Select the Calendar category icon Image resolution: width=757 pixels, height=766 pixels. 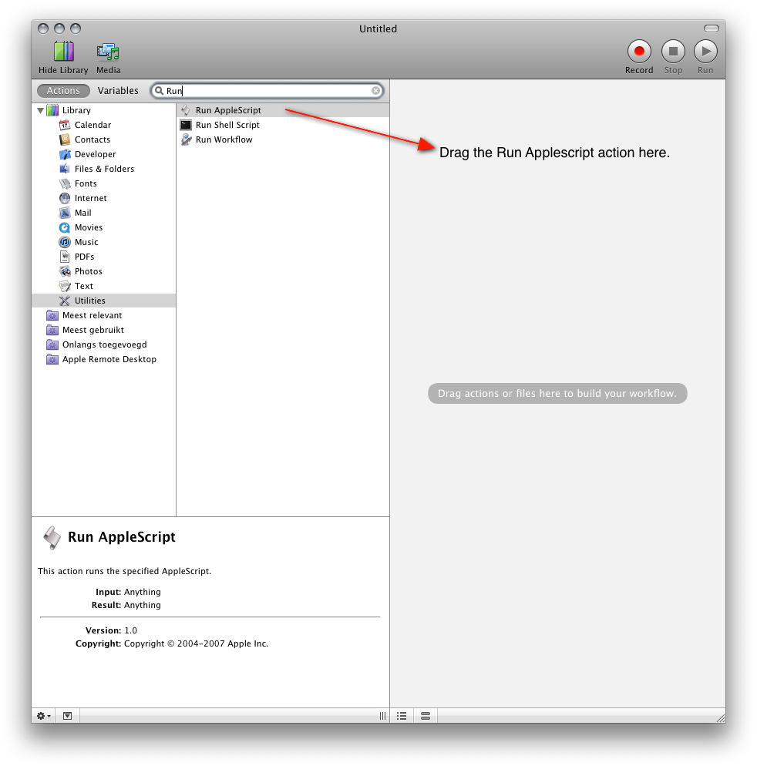pos(65,125)
